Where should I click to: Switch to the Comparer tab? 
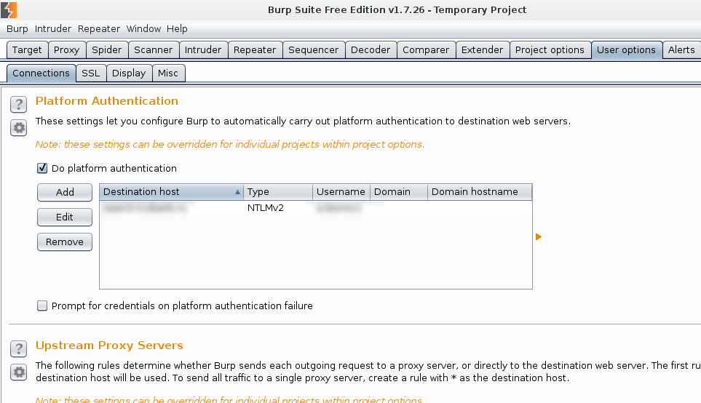click(426, 50)
